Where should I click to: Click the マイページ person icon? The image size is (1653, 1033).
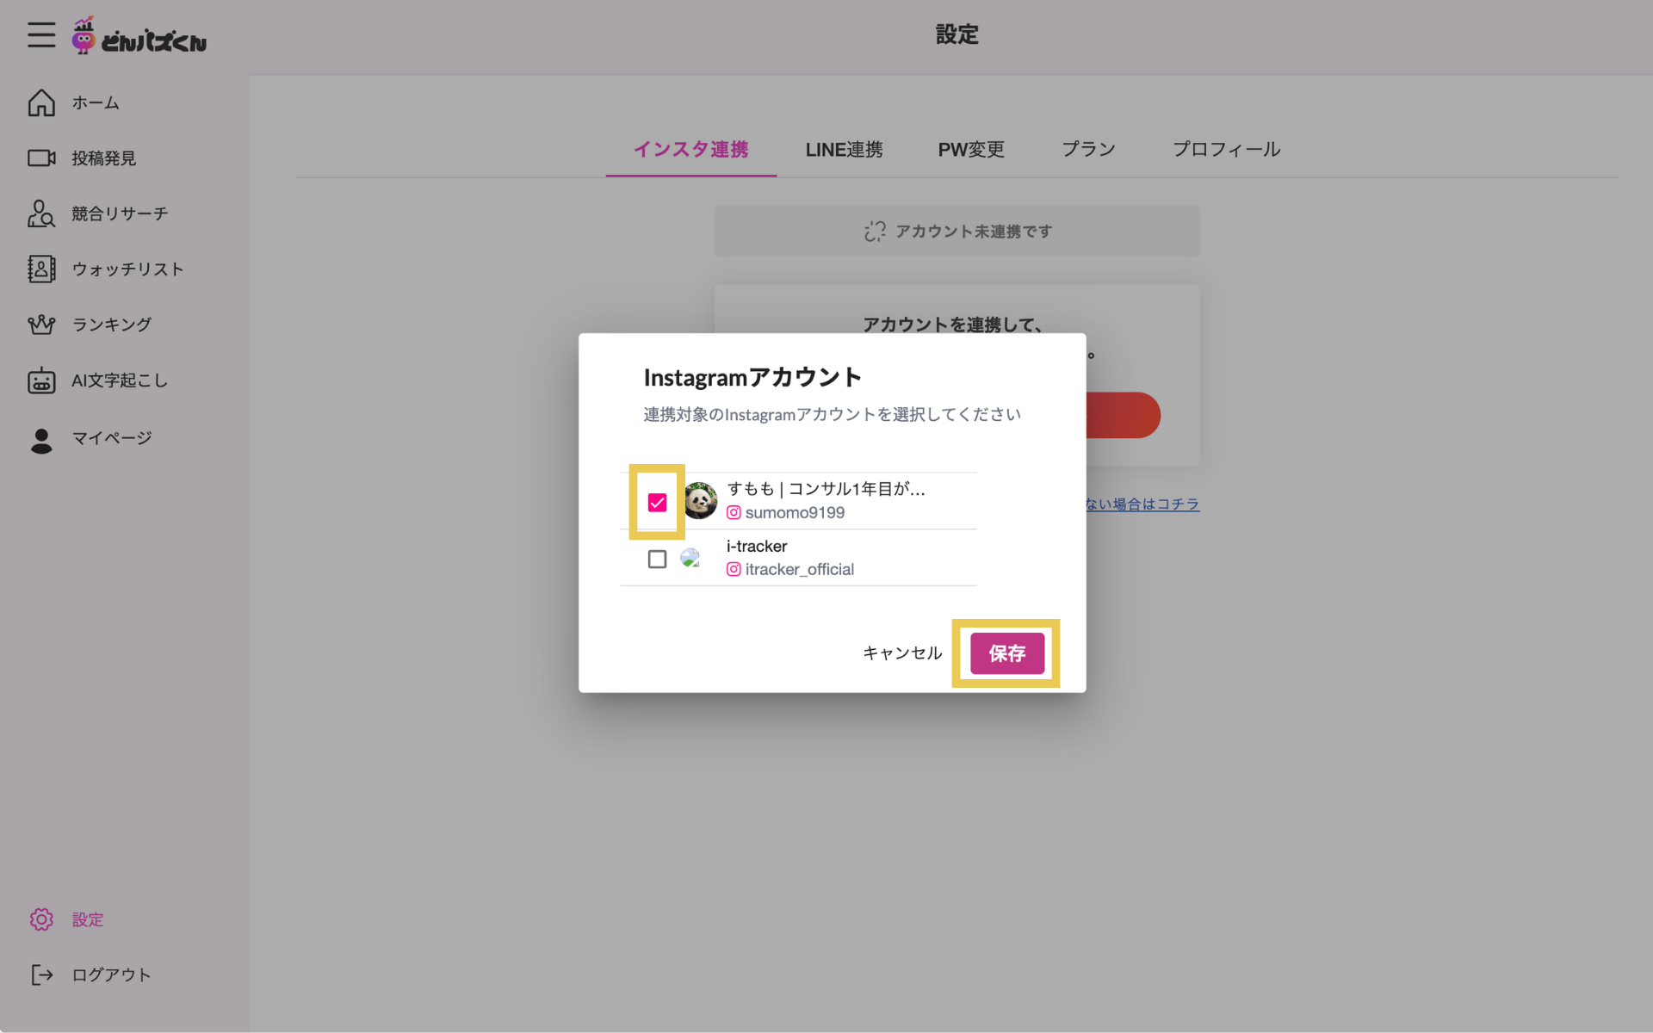point(41,439)
